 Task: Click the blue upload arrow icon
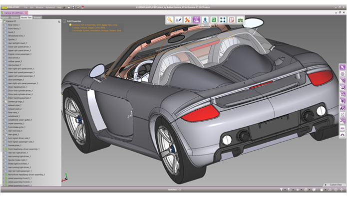[205, 20]
